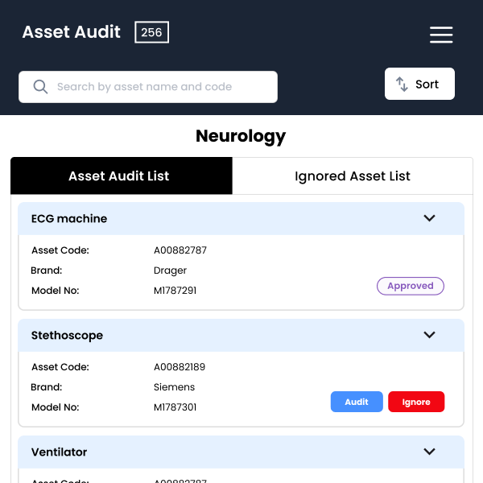Click the ECG asset code A00882787
483x483 pixels.
coord(180,250)
